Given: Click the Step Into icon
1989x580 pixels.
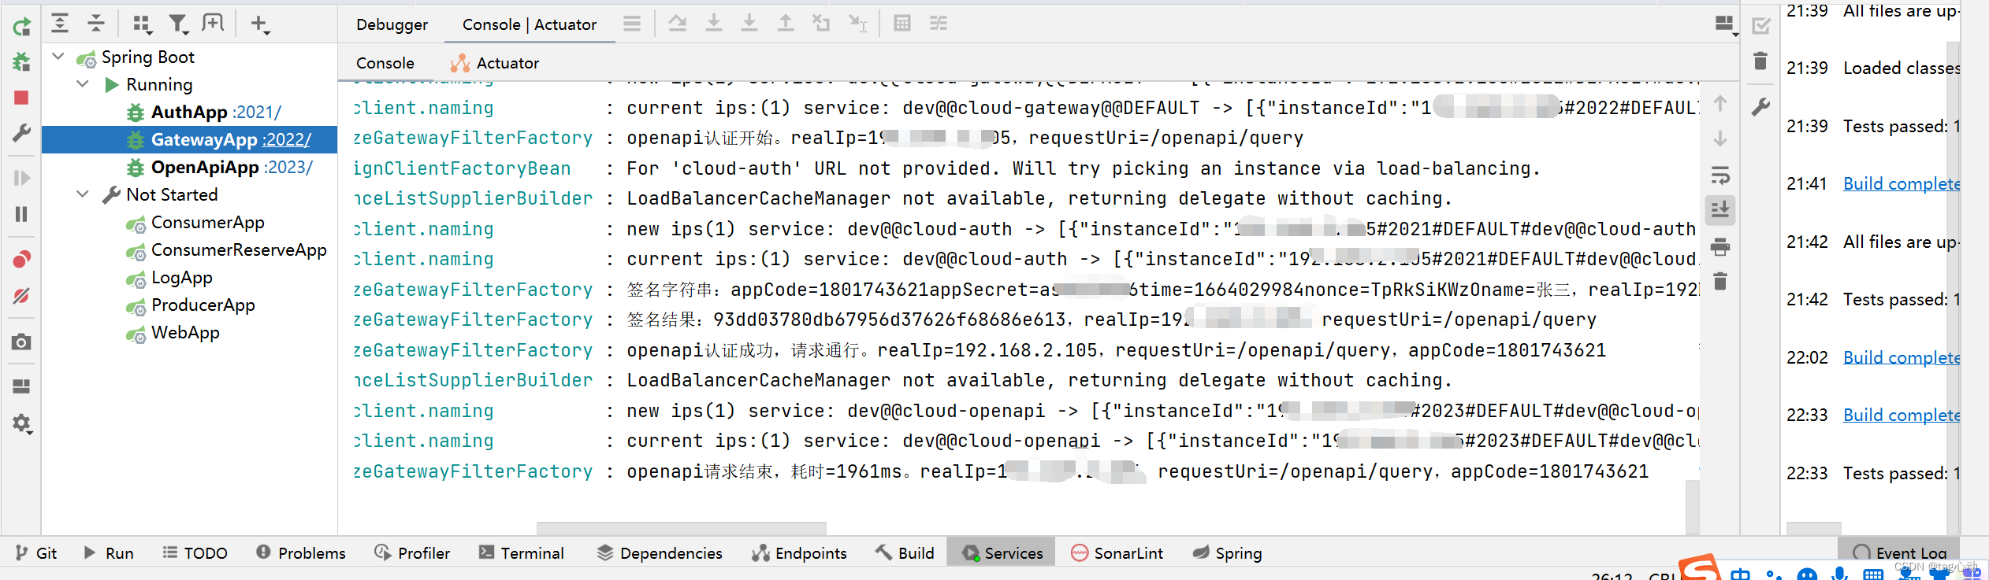Looking at the screenshot, I should click(714, 23).
